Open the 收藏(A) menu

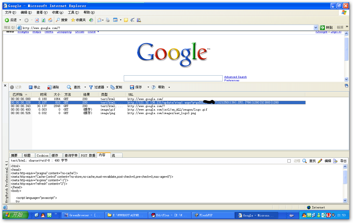58,12
